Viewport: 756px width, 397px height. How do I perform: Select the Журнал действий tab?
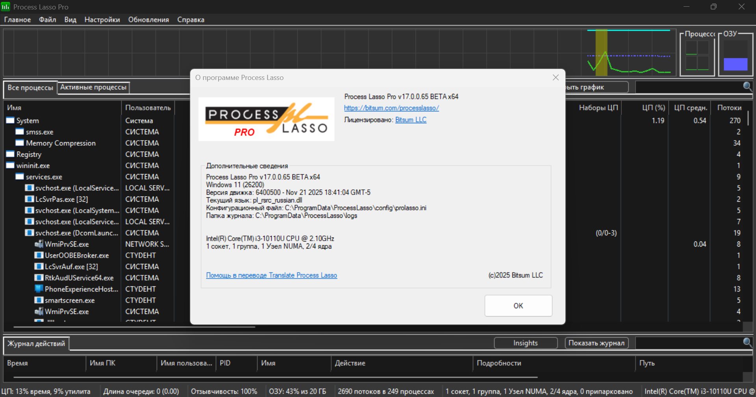click(x=36, y=343)
